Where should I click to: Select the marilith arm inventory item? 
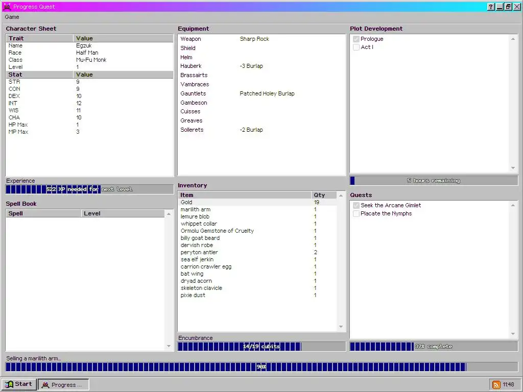(x=257, y=210)
